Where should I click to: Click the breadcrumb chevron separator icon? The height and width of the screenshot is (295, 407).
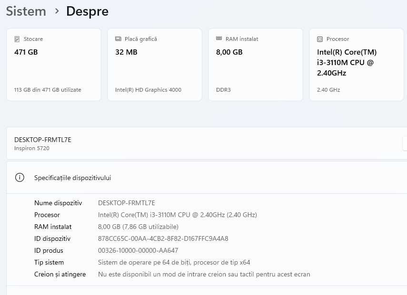57,11
